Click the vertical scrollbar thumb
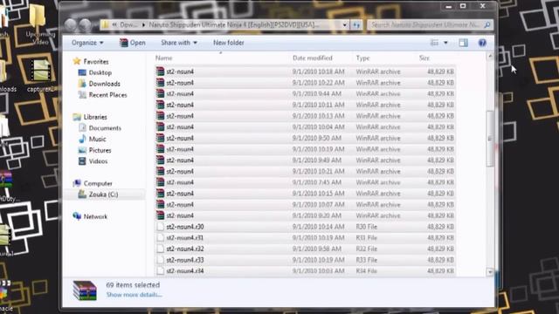This screenshot has width=559, height=314. pyautogui.click(x=490, y=138)
